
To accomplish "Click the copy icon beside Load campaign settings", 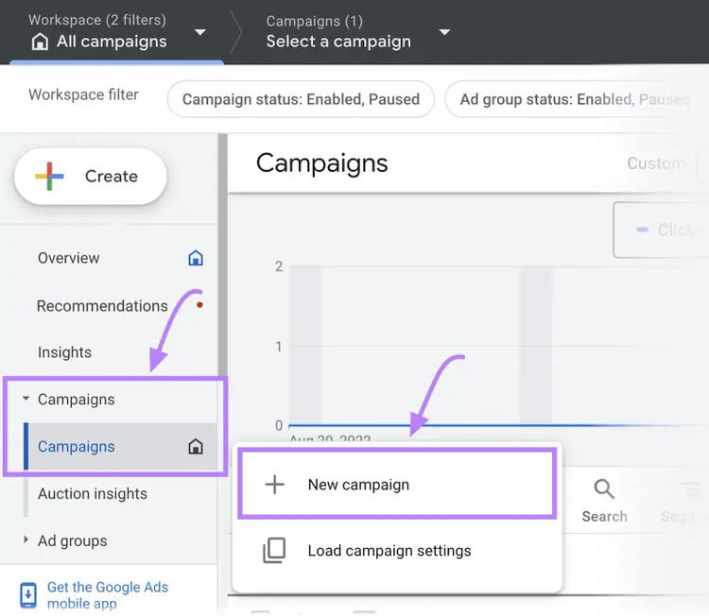I will tap(274, 551).
